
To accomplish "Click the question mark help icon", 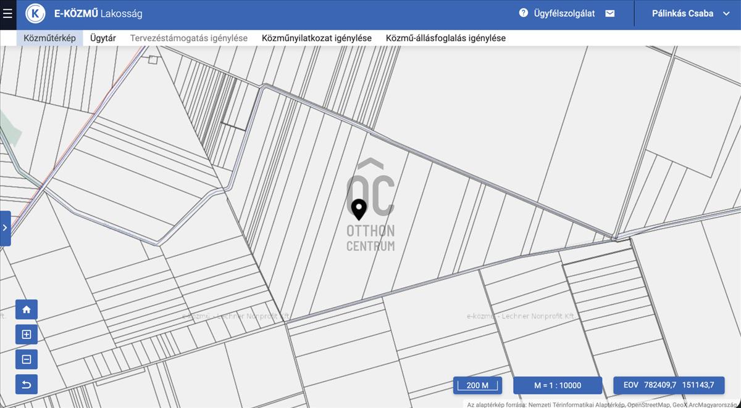I will pos(524,13).
